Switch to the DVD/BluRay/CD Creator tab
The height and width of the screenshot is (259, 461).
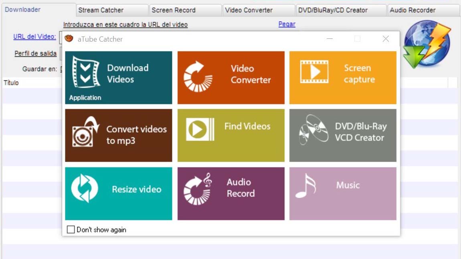(x=341, y=10)
